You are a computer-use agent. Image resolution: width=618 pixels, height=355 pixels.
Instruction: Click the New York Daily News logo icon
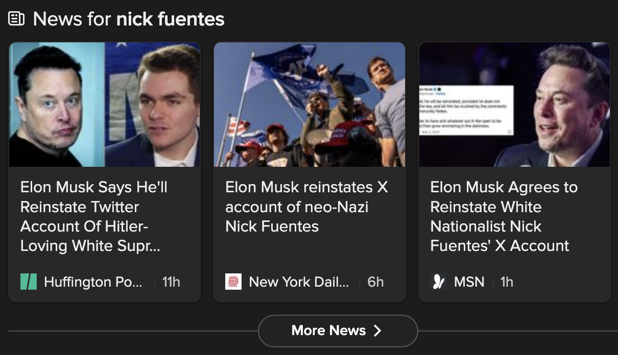(x=233, y=282)
